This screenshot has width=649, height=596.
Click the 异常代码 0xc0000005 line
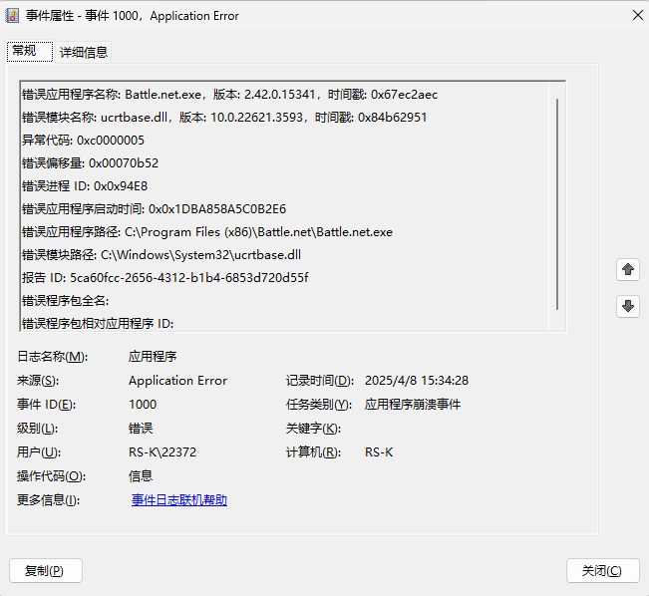click(83, 141)
